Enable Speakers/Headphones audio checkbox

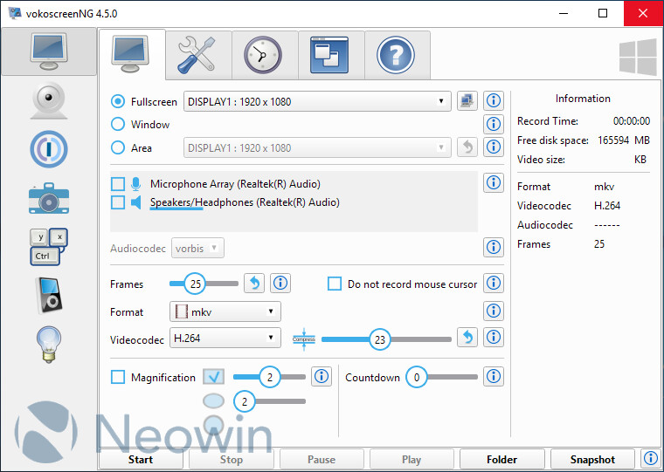(x=118, y=202)
